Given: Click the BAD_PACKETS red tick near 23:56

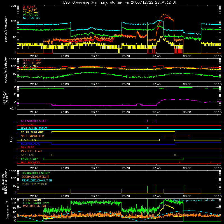Looking at the screenshot, I should click(180, 162).
